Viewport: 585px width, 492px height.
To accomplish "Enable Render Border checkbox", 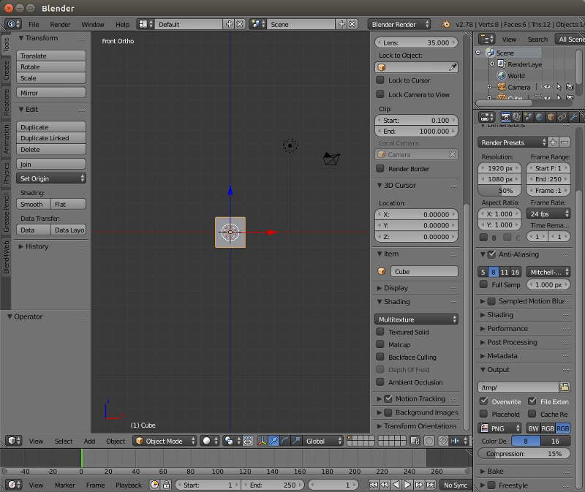I will [380, 168].
